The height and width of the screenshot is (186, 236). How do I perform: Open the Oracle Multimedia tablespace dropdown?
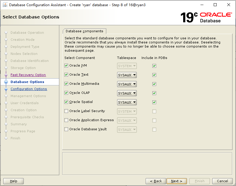coord(127,84)
